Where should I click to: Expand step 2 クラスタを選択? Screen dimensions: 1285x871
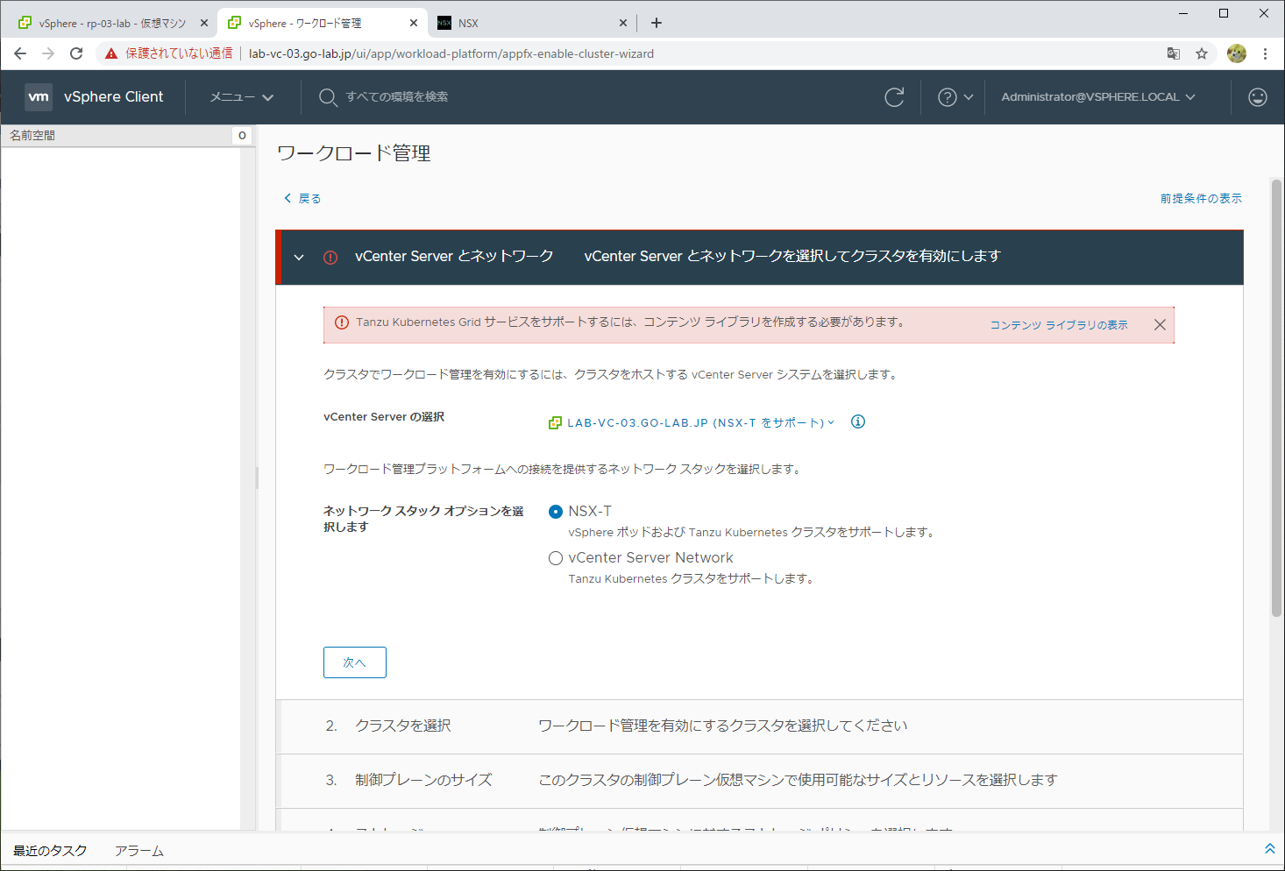[759, 726]
